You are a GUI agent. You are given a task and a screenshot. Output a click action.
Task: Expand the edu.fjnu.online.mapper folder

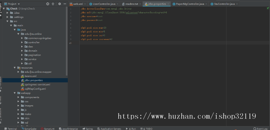pyautogui.click(x=19, y=72)
